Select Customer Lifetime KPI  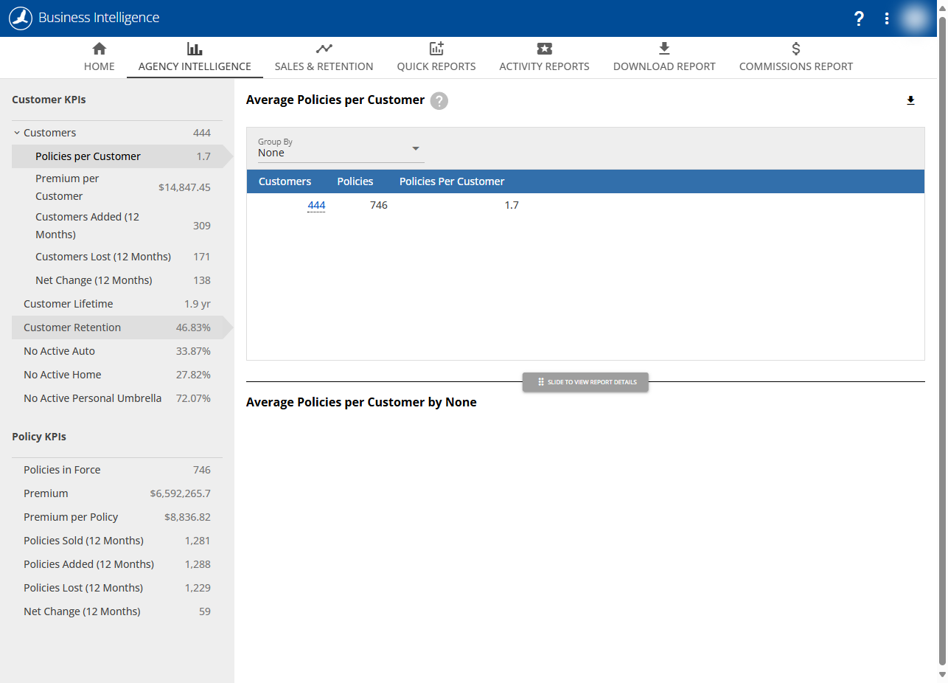pyautogui.click(x=116, y=304)
